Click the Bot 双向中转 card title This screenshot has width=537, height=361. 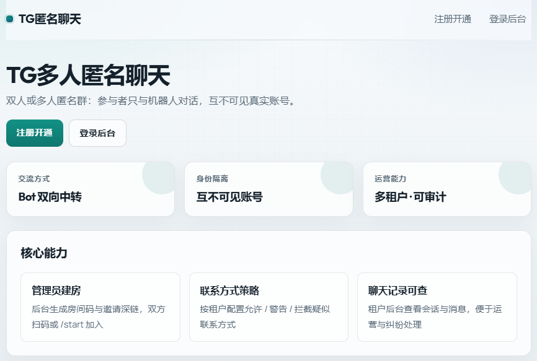pyautogui.click(x=50, y=197)
